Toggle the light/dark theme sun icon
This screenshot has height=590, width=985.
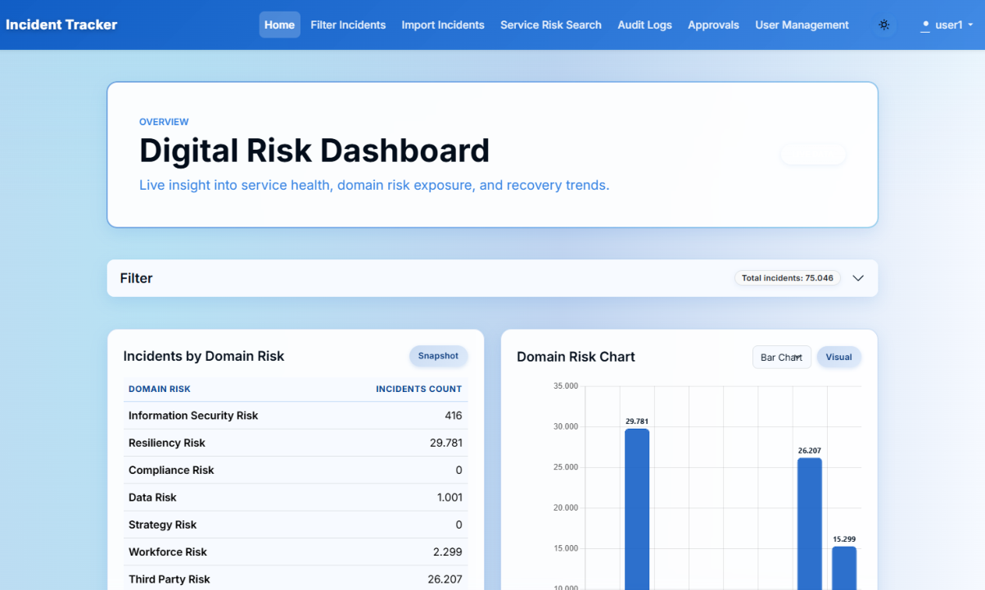click(x=883, y=25)
